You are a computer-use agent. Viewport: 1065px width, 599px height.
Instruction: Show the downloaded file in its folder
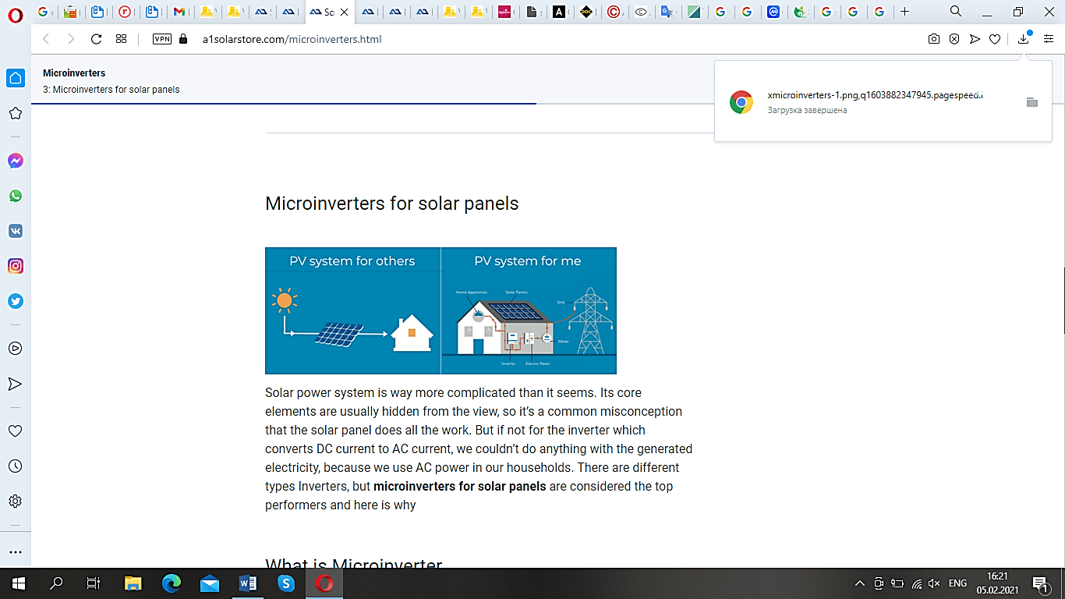point(1031,102)
